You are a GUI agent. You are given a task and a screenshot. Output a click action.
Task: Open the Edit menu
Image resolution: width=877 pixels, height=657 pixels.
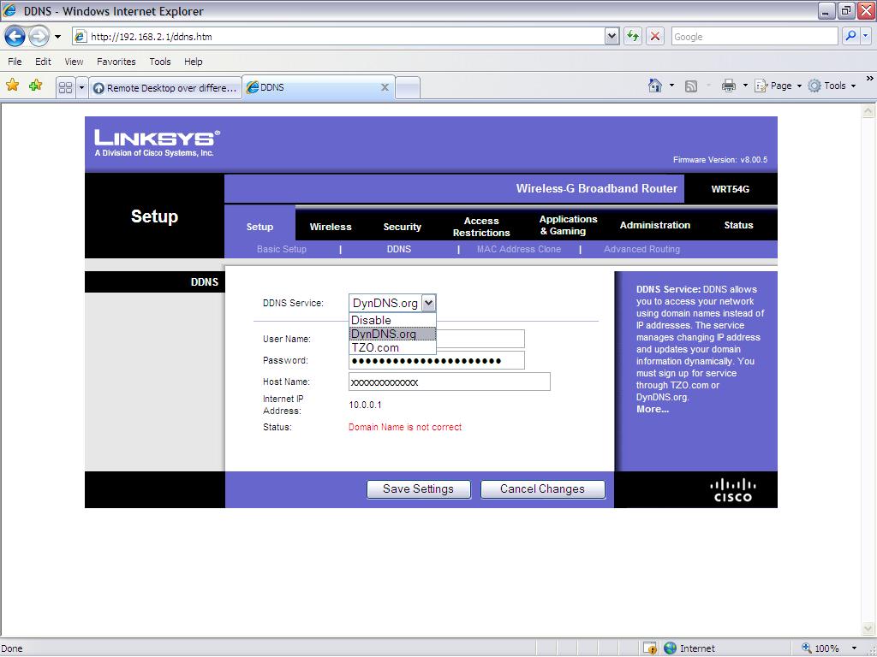point(43,62)
